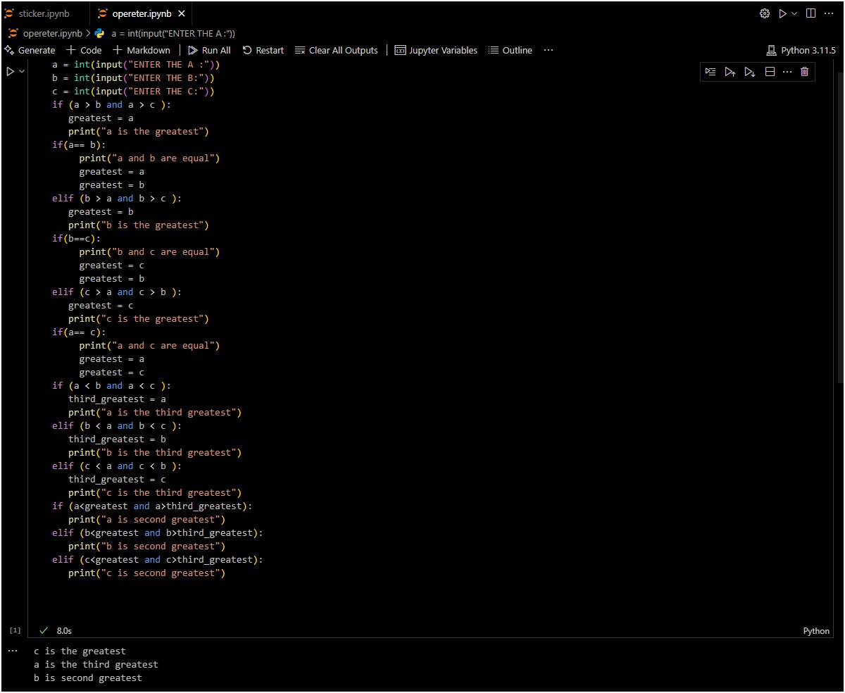Clear All Outputs in toolbar
The height and width of the screenshot is (693, 845).
[337, 50]
